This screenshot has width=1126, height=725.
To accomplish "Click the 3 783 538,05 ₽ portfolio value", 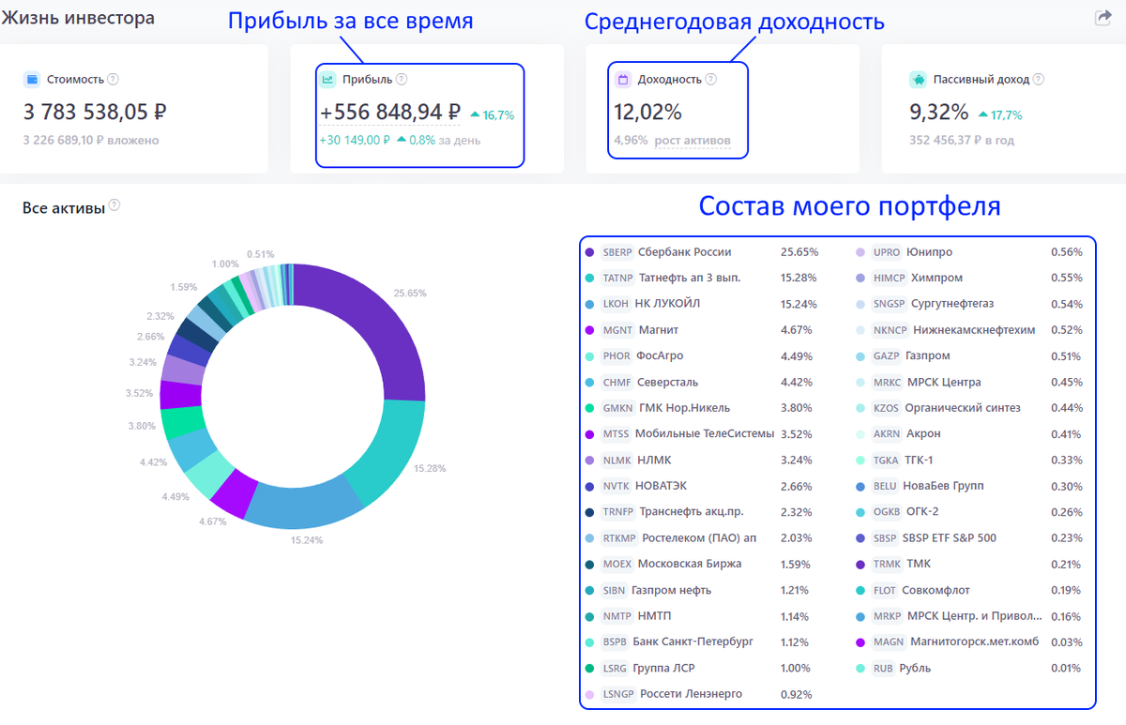I will tap(95, 113).
